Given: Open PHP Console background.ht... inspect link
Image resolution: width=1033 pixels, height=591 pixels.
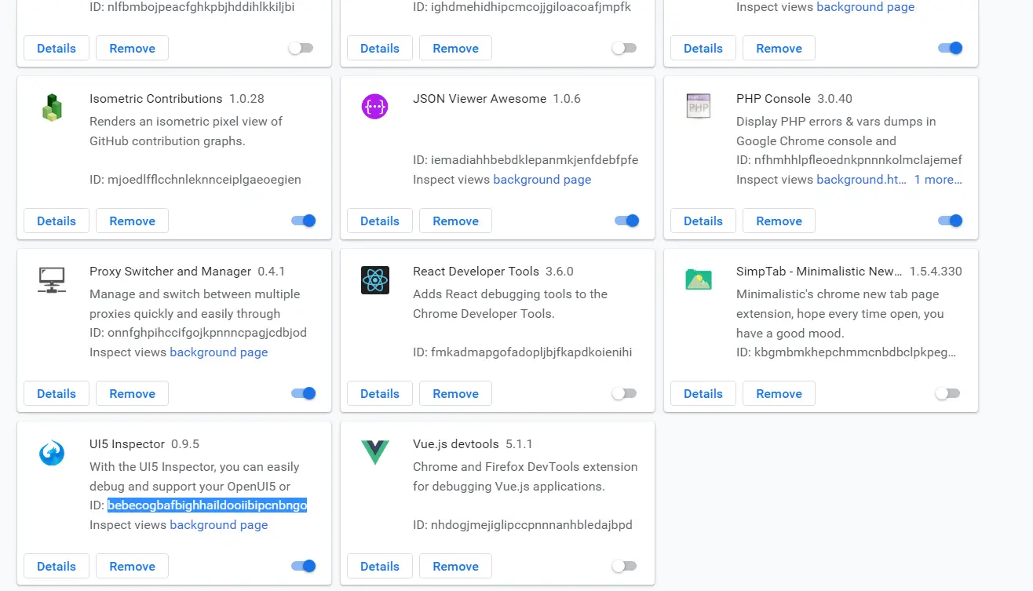Looking at the screenshot, I should pos(861,180).
